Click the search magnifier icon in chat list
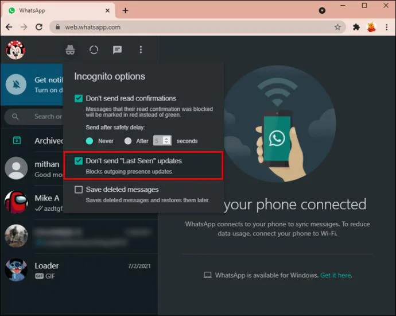 (x=15, y=117)
